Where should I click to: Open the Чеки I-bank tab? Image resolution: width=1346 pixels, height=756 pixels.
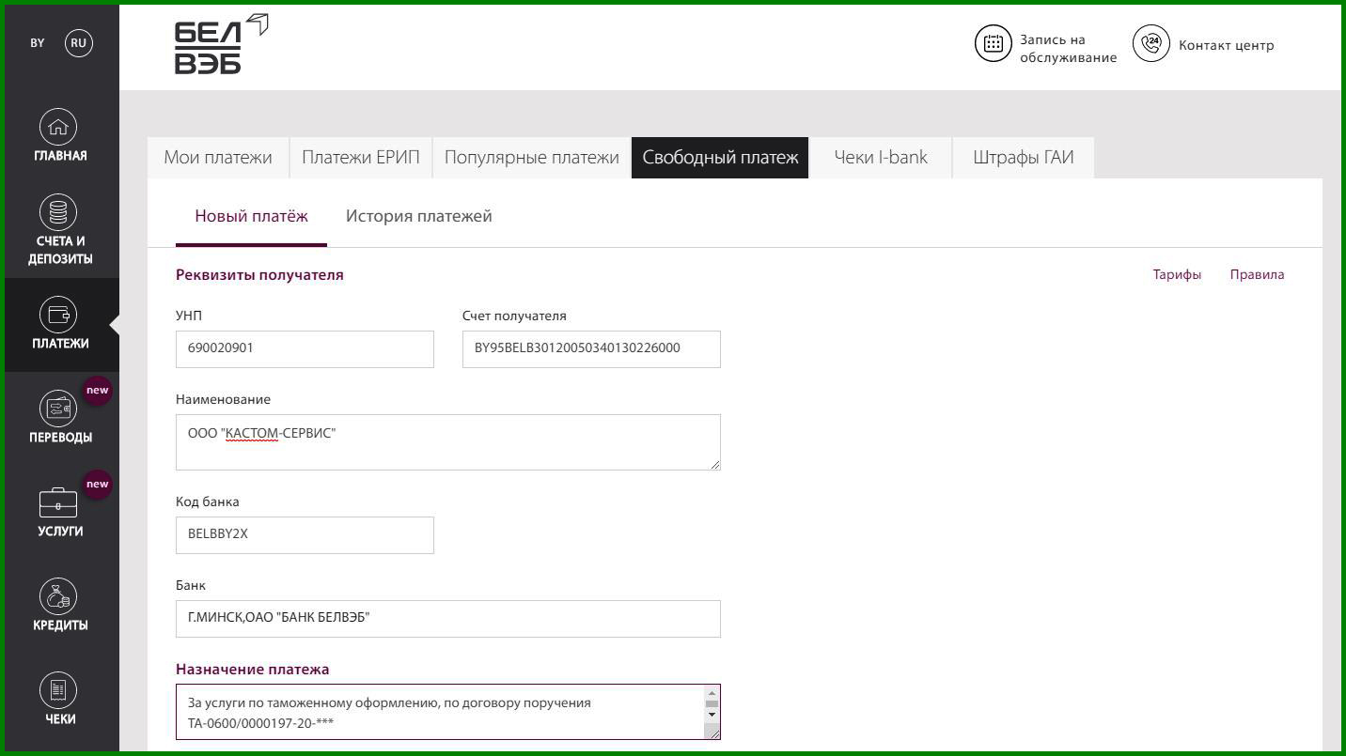[881, 157]
